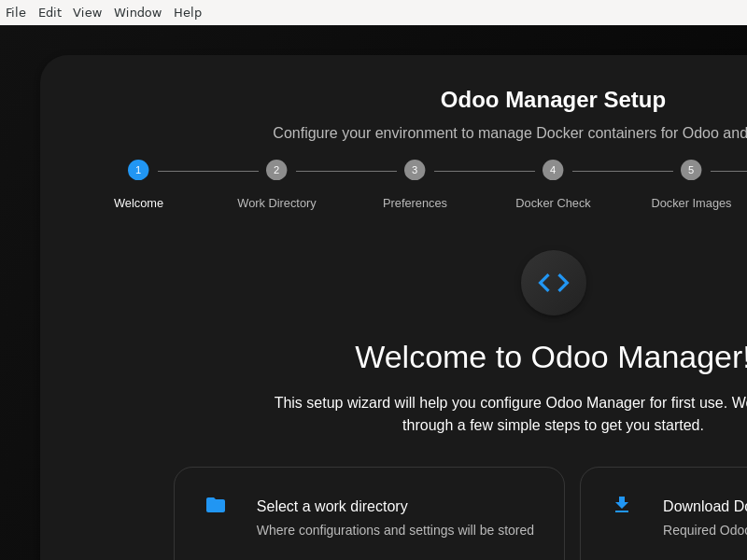
Task: Open the View menu
Action: point(87,12)
